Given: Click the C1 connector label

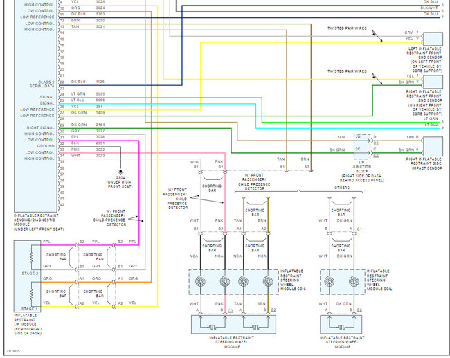Looking at the screenshot, I should click(x=359, y=229).
